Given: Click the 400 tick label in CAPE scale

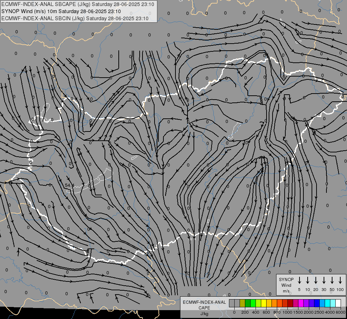Looking at the screenshot, I should [x=256, y=312].
